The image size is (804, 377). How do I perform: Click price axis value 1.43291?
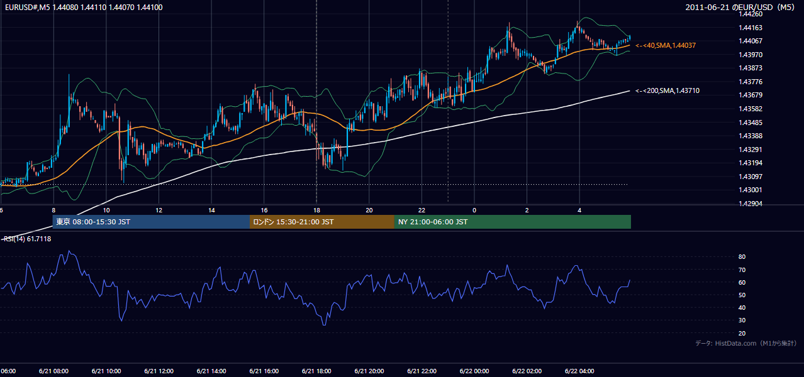point(752,150)
